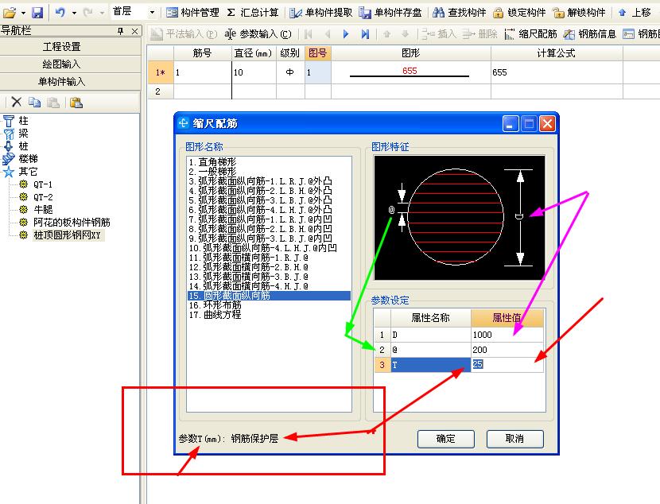This screenshot has width=660, height=504.
Task: Click the save disk icon
Action: 37,13
